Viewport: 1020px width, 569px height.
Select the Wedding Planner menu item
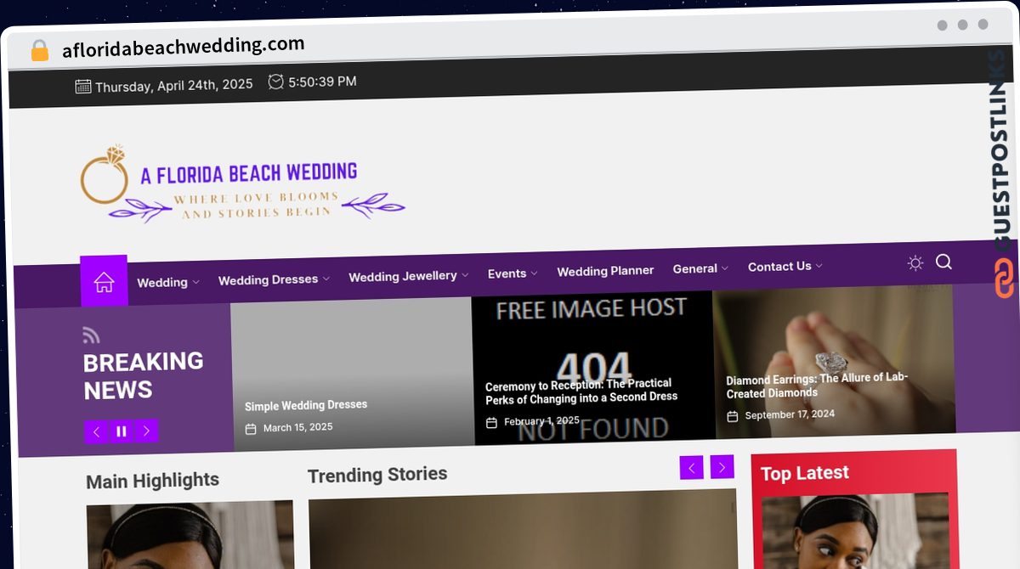[605, 271]
